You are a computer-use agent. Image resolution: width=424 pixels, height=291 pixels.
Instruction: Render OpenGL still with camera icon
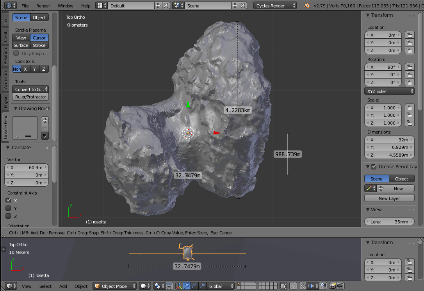tap(333, 286)
